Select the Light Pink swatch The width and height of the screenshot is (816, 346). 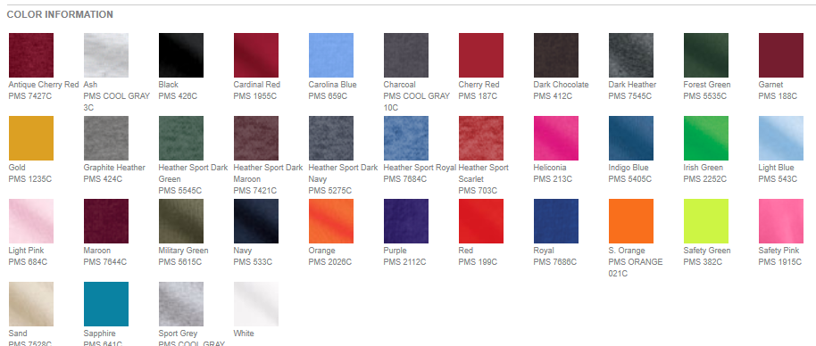pos(31,221)
